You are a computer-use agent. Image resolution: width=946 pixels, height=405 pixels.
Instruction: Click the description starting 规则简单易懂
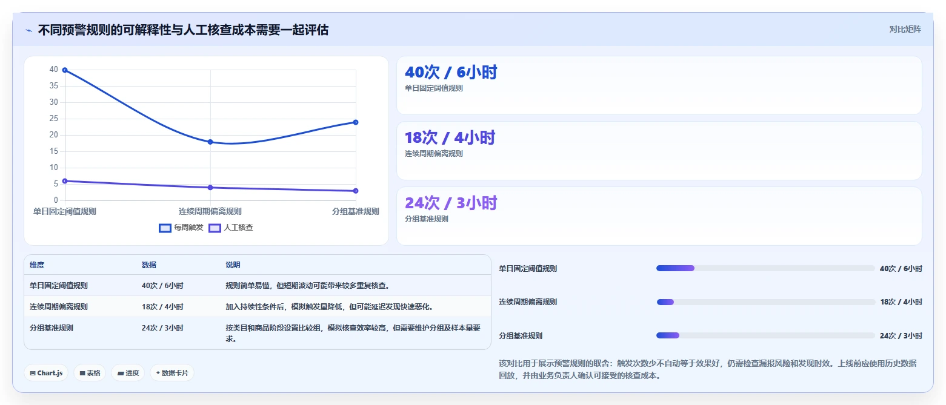[x=307, y=286]
